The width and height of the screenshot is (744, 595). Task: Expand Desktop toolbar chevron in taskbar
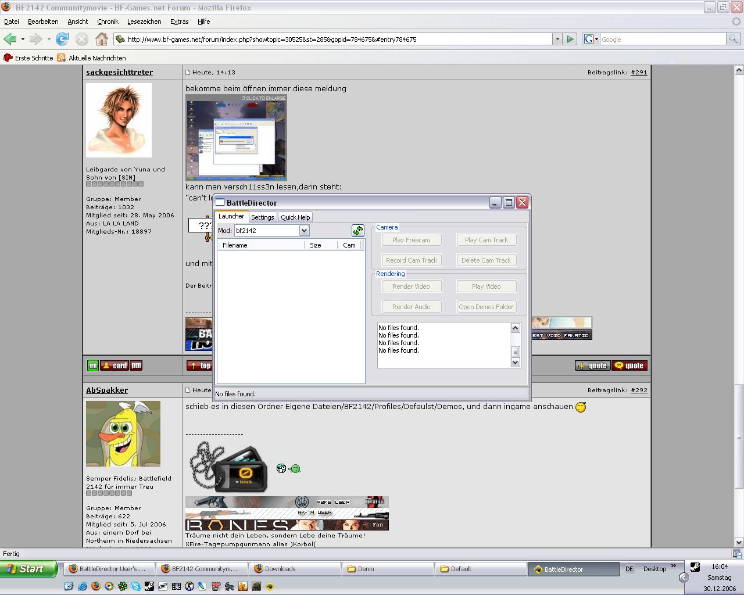pyautogui.click(x=674, y=565)
